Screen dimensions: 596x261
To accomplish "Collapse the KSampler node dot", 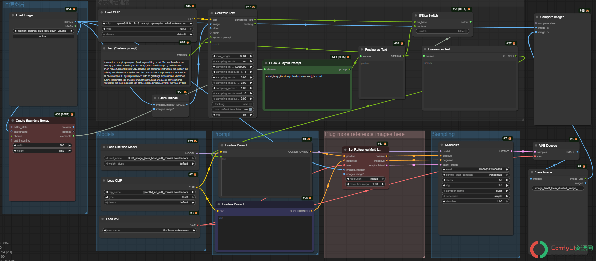I will [442, 145].
